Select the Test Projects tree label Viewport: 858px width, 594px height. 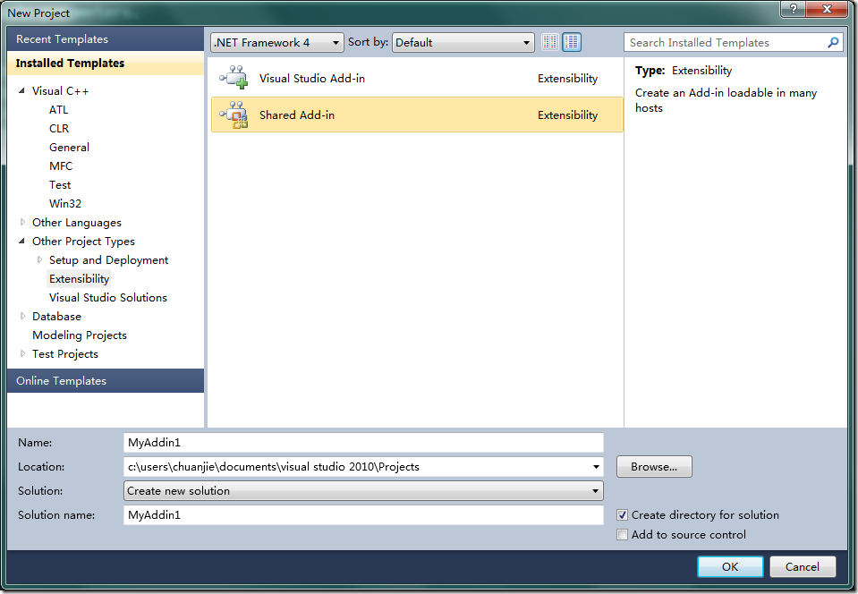click(x=65, y=354)
